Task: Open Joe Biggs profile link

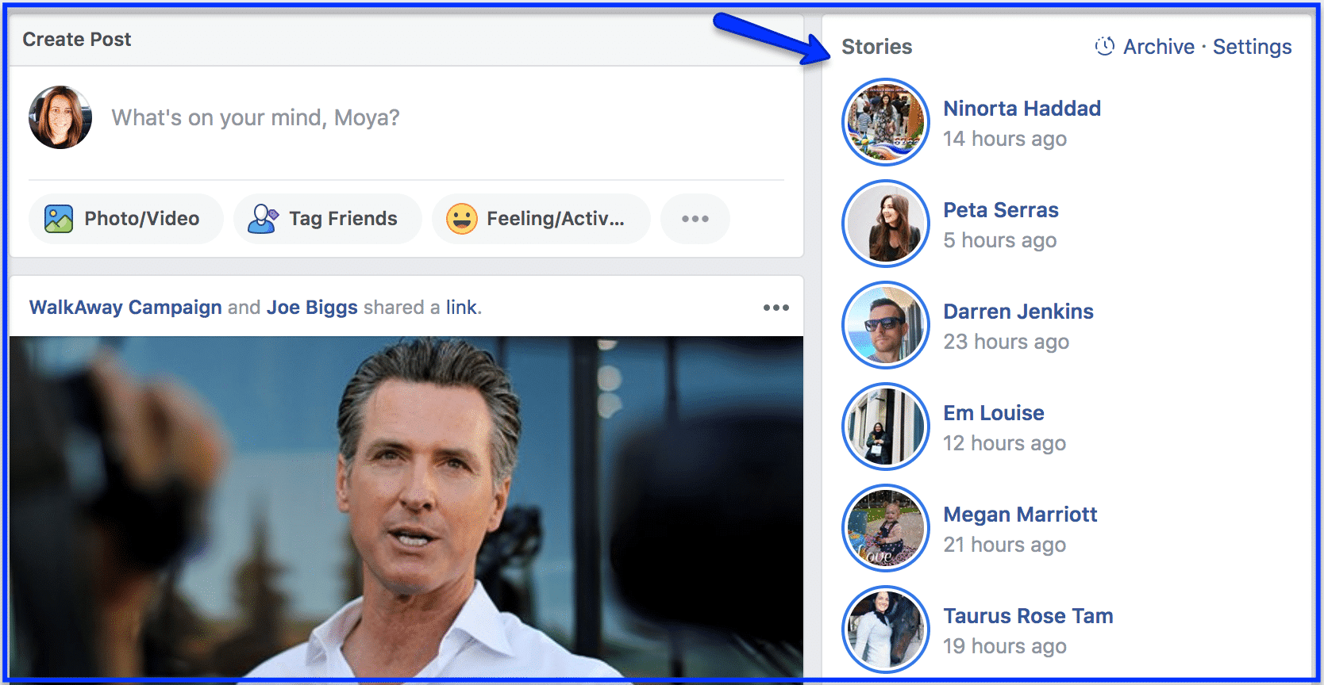Action: 312,308
